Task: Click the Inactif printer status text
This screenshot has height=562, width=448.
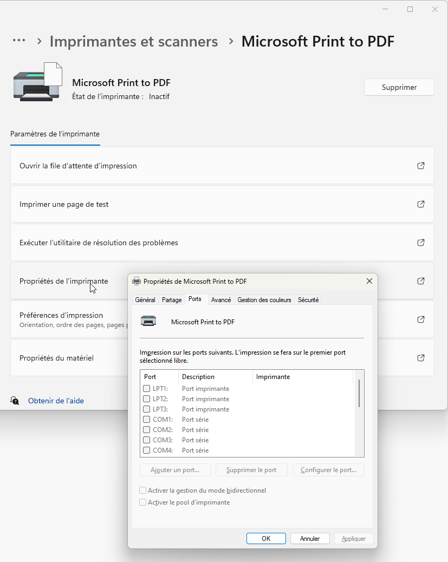Action: [x=159, y=96]
